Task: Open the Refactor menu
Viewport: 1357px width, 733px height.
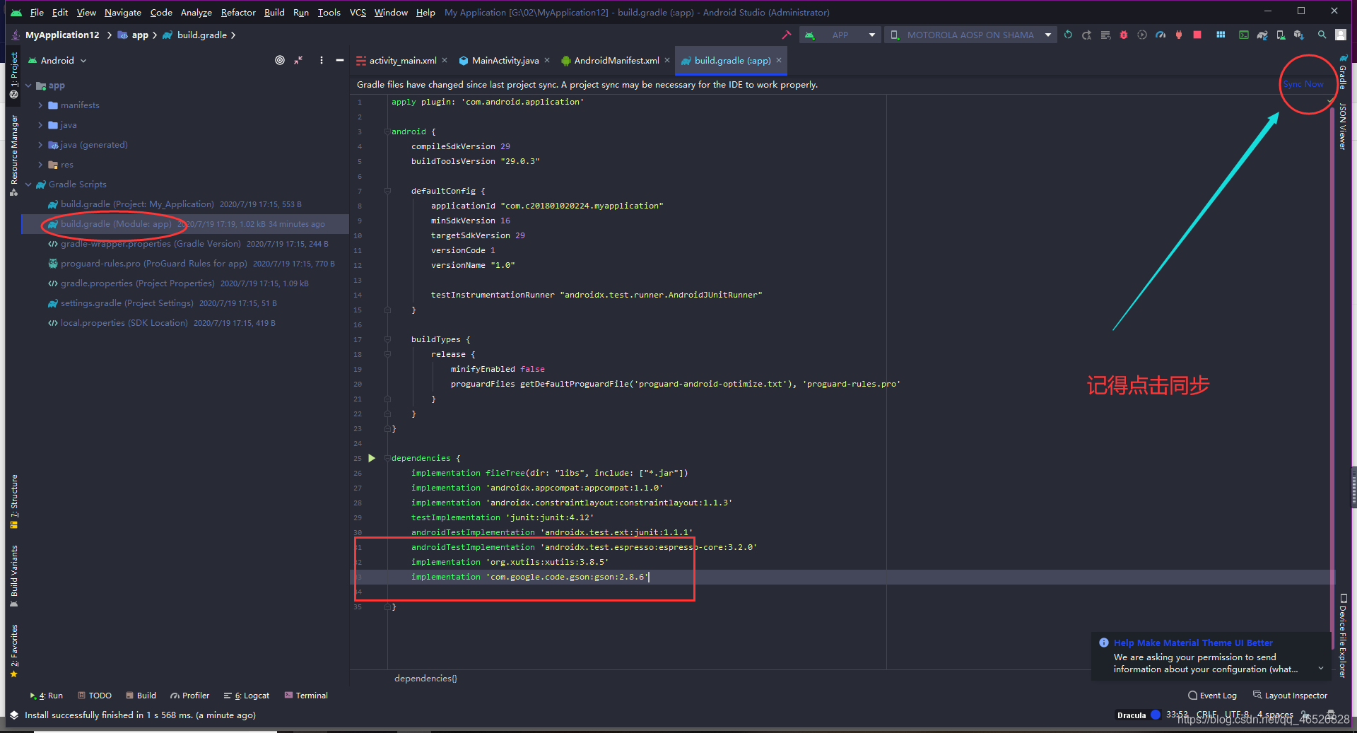Action: click(x=238, y=12)
